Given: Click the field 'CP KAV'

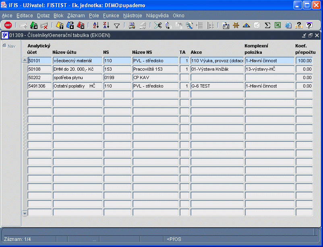Looking at the screenshot, I should 155,78.
